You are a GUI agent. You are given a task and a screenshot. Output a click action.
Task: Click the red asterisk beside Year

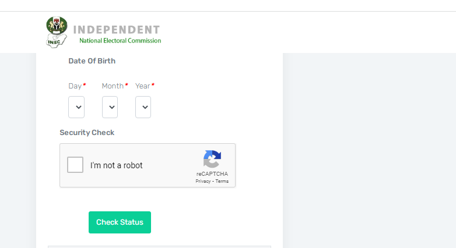tap(153, 85)
